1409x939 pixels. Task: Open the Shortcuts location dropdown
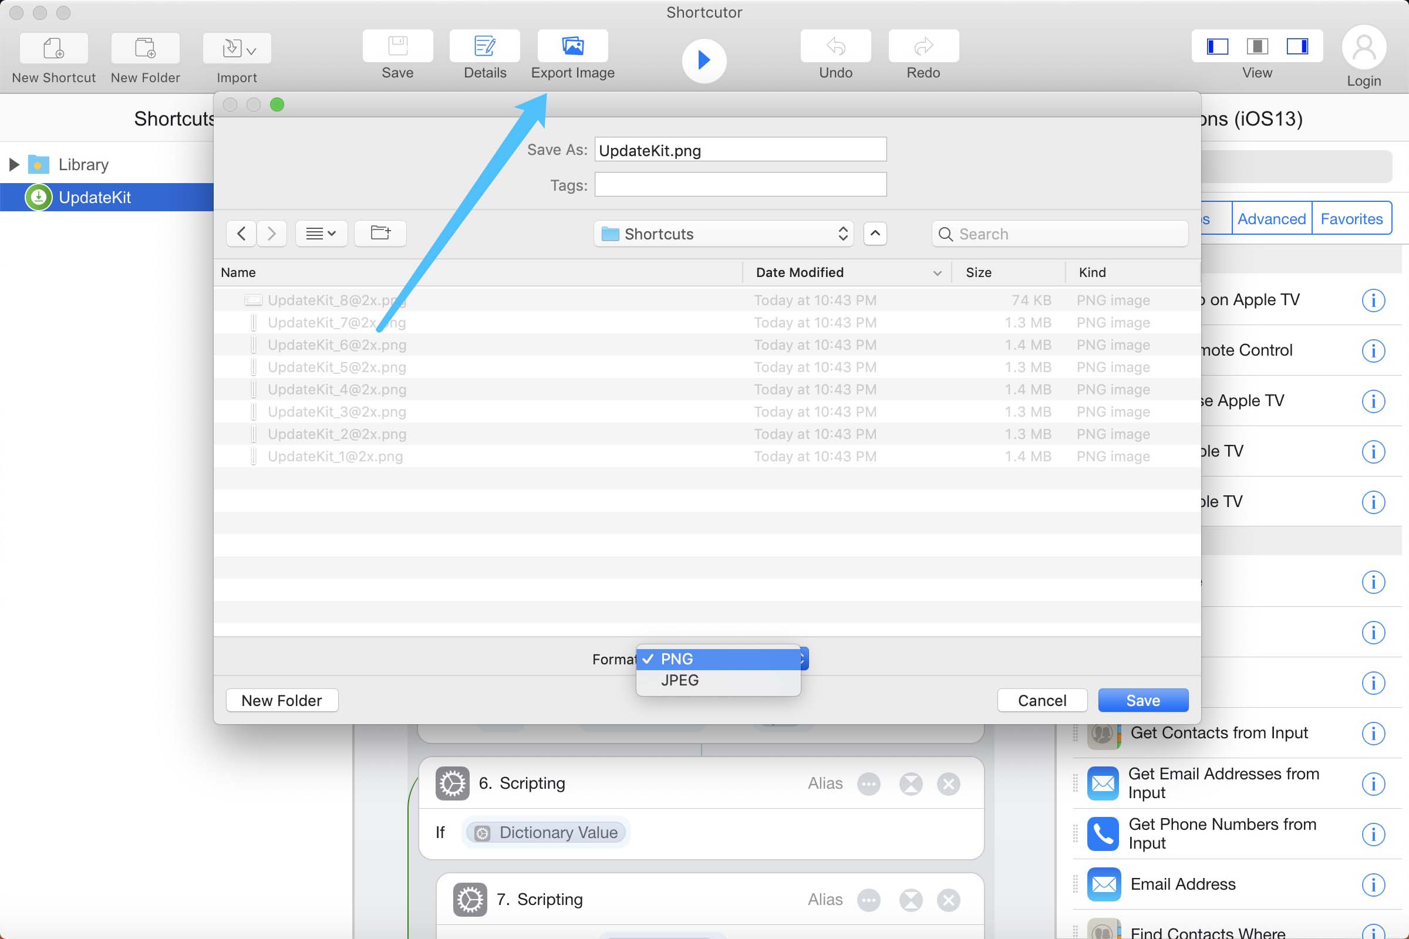click(723, 234)
